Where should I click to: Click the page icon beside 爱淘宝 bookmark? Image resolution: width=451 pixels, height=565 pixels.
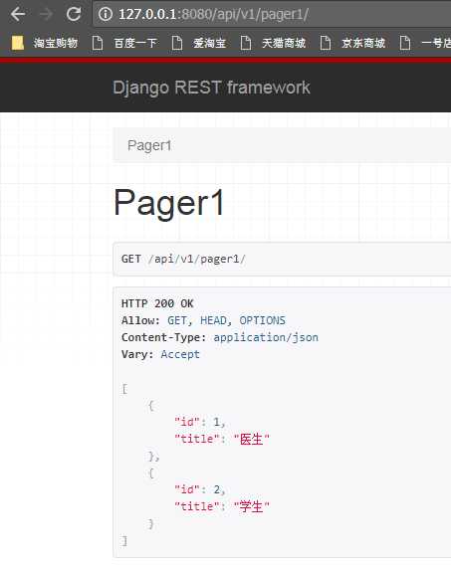(176, 43)
